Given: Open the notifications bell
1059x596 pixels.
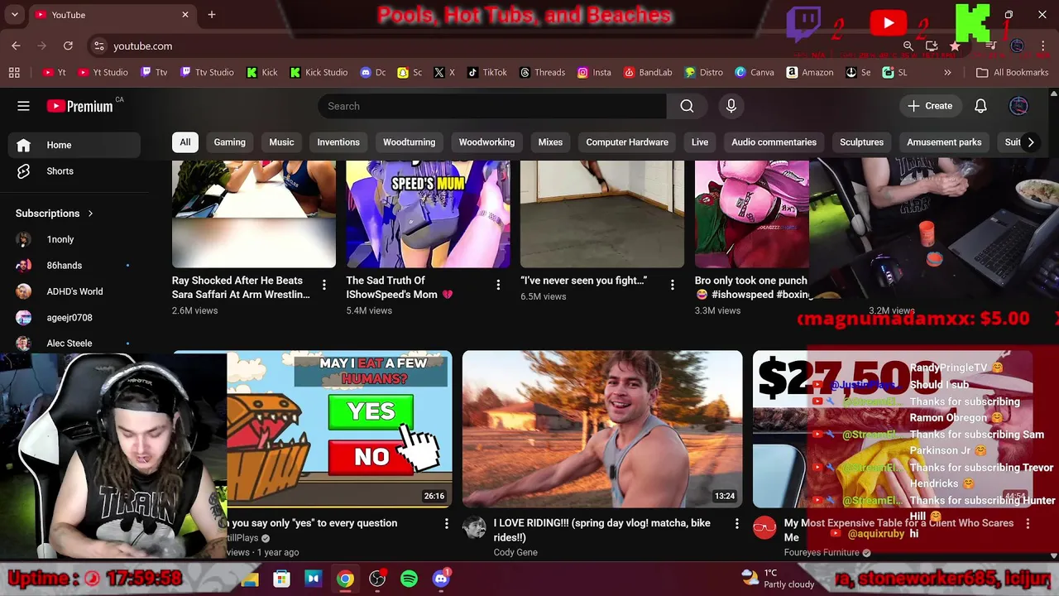Looking at the screenshot, I should point(980,106).
